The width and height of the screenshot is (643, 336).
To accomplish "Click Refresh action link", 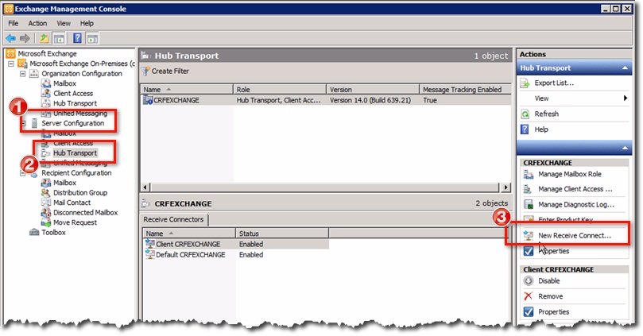I will (x=547, y=114).
